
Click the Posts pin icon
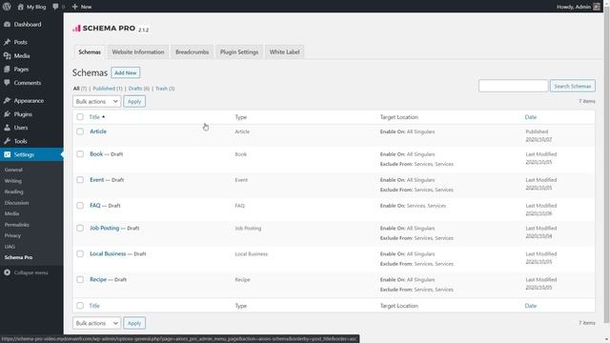[x=7, y=42]
